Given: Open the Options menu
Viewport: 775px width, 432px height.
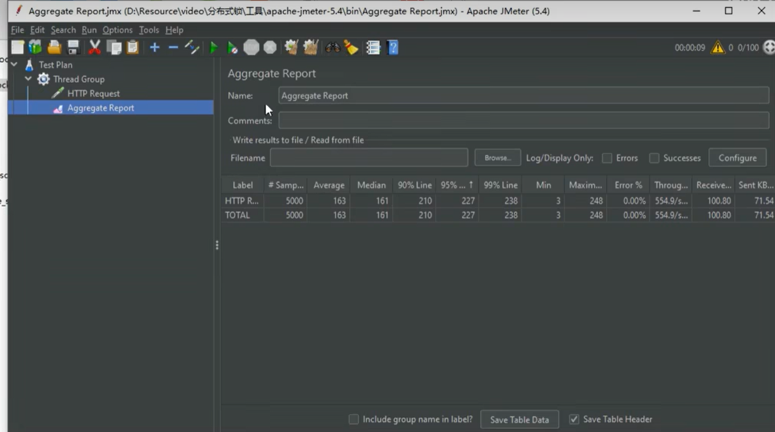Looking at the screenshot, I should pos(117,30).
